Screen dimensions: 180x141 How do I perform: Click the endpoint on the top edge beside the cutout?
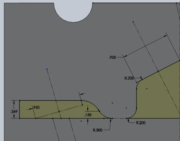coord(93,3)
